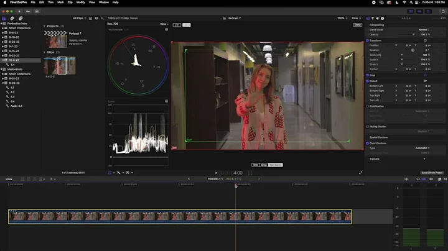Image resolution: width=448 pixels, height=251 pixels.
Task: Open the Trim menu
Action: [x=50, y=2]
